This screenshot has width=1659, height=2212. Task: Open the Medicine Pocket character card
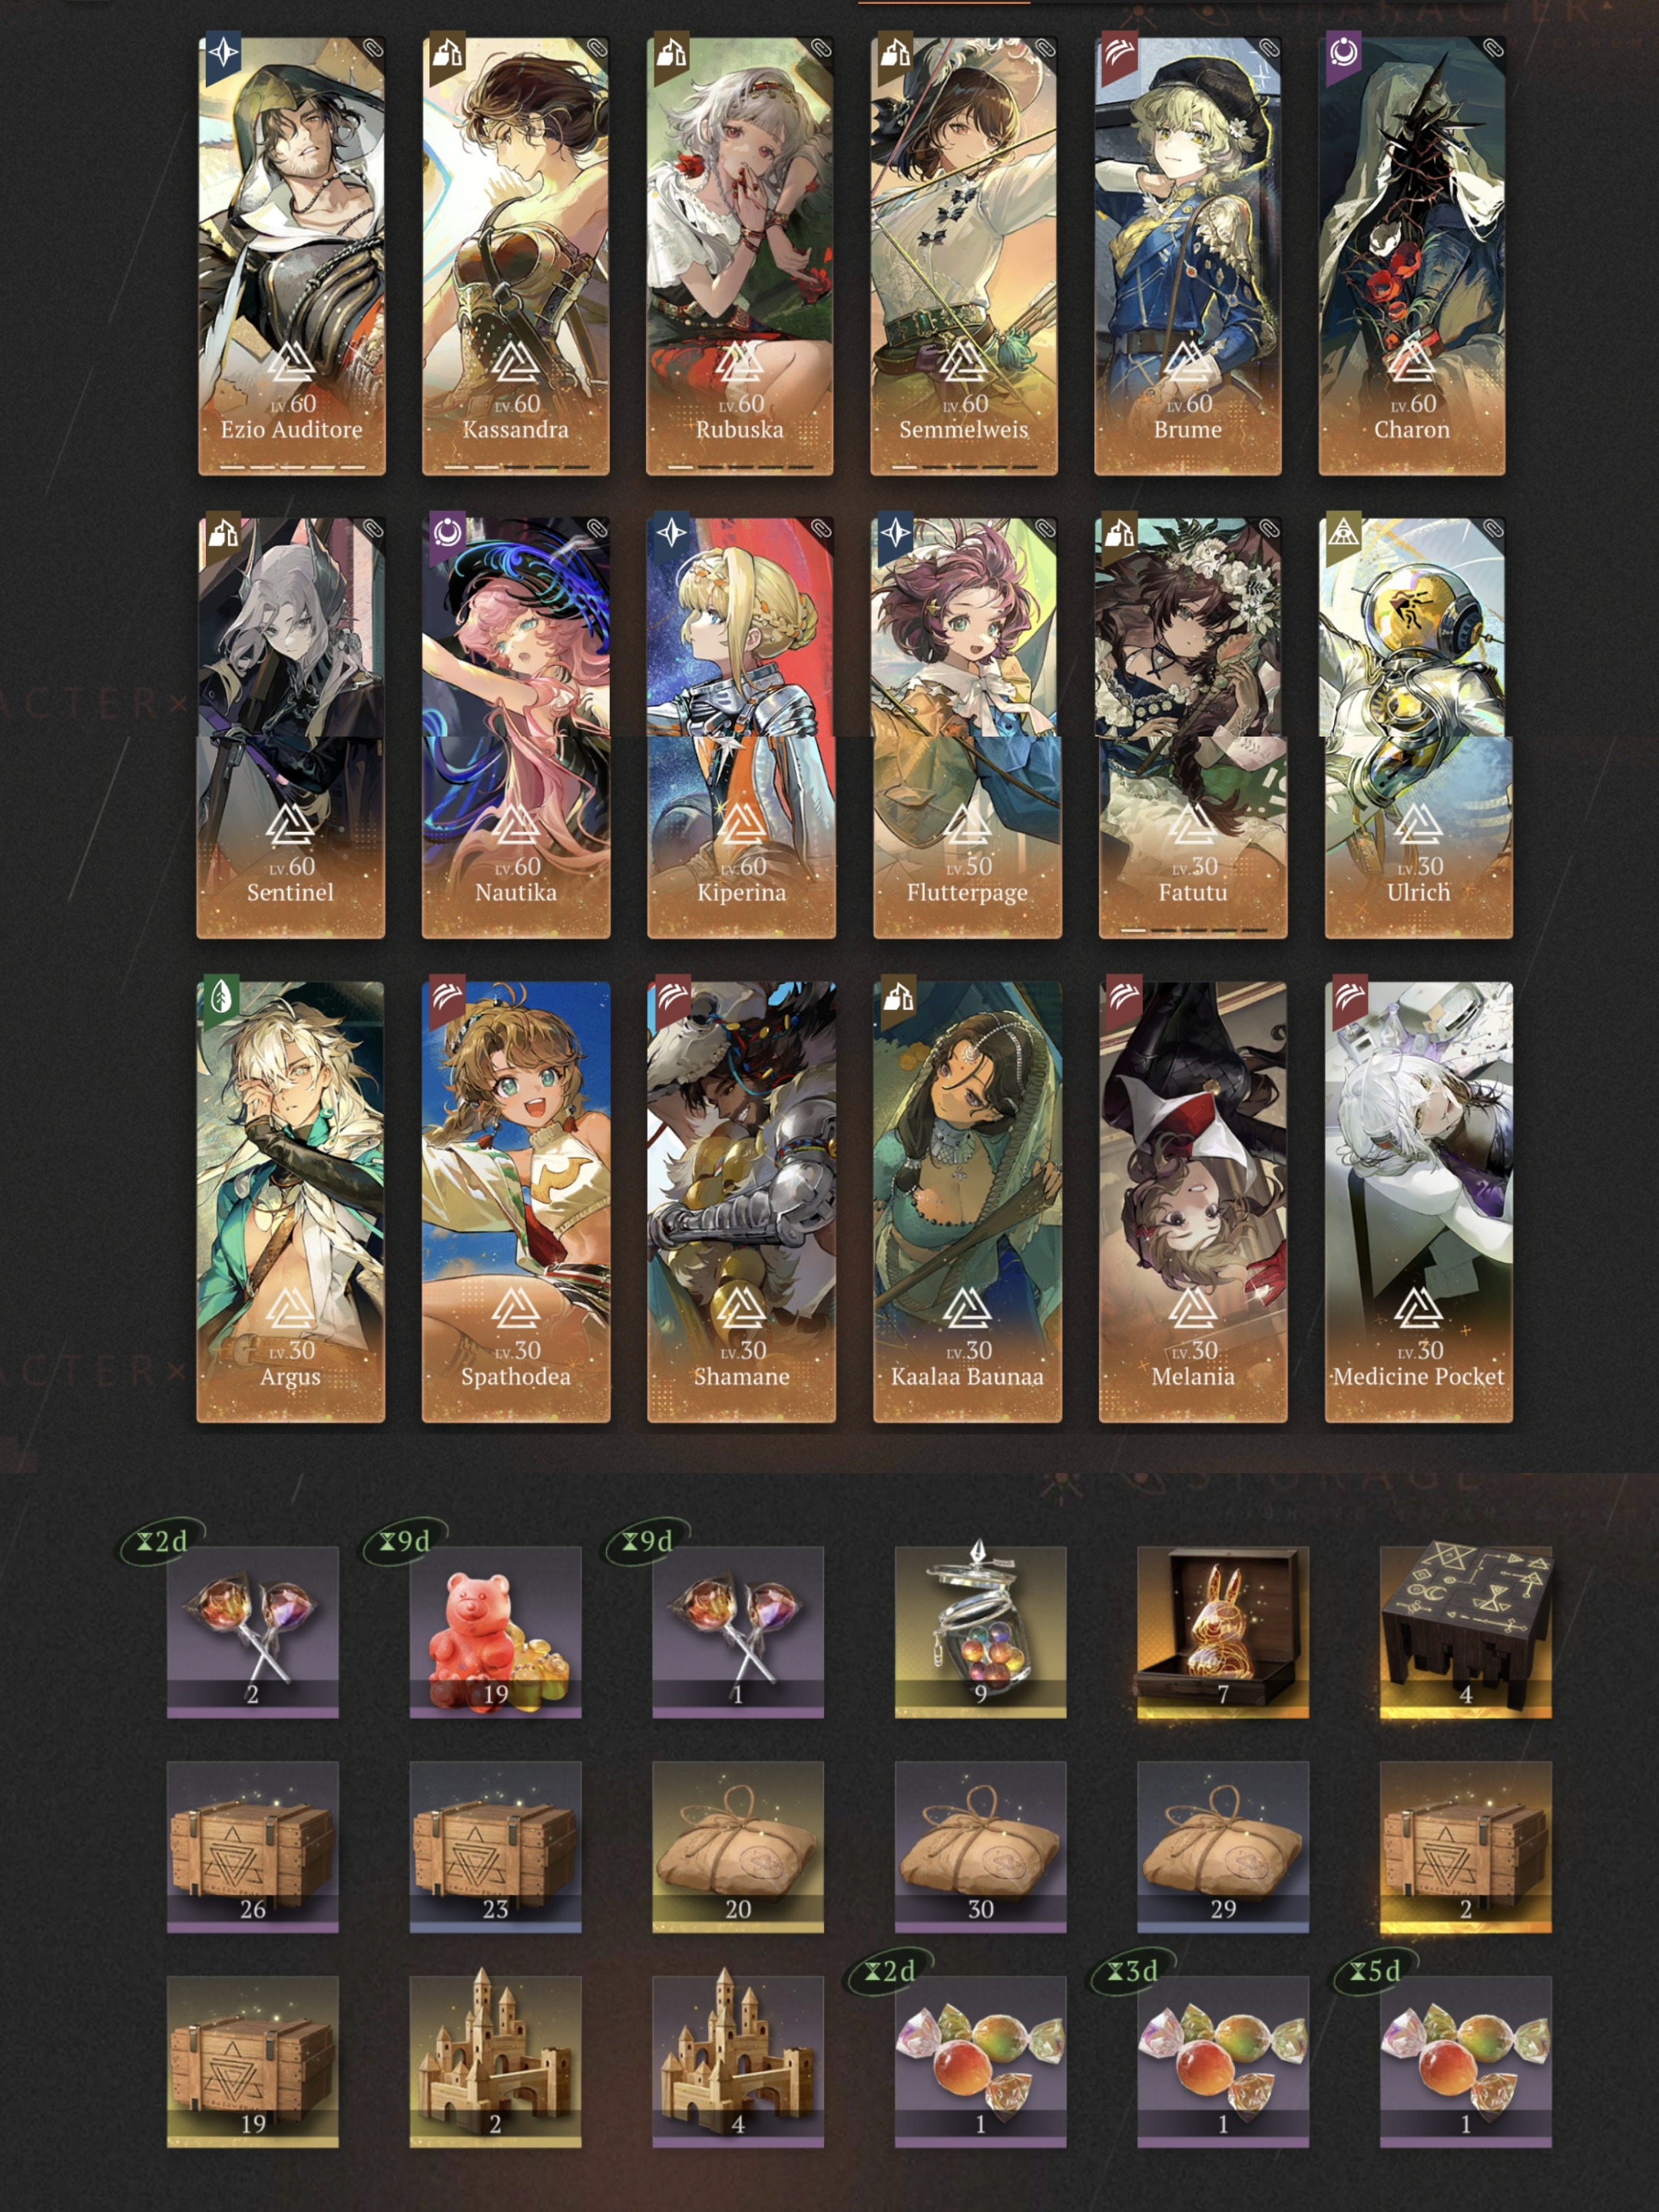point(1418,1201)
